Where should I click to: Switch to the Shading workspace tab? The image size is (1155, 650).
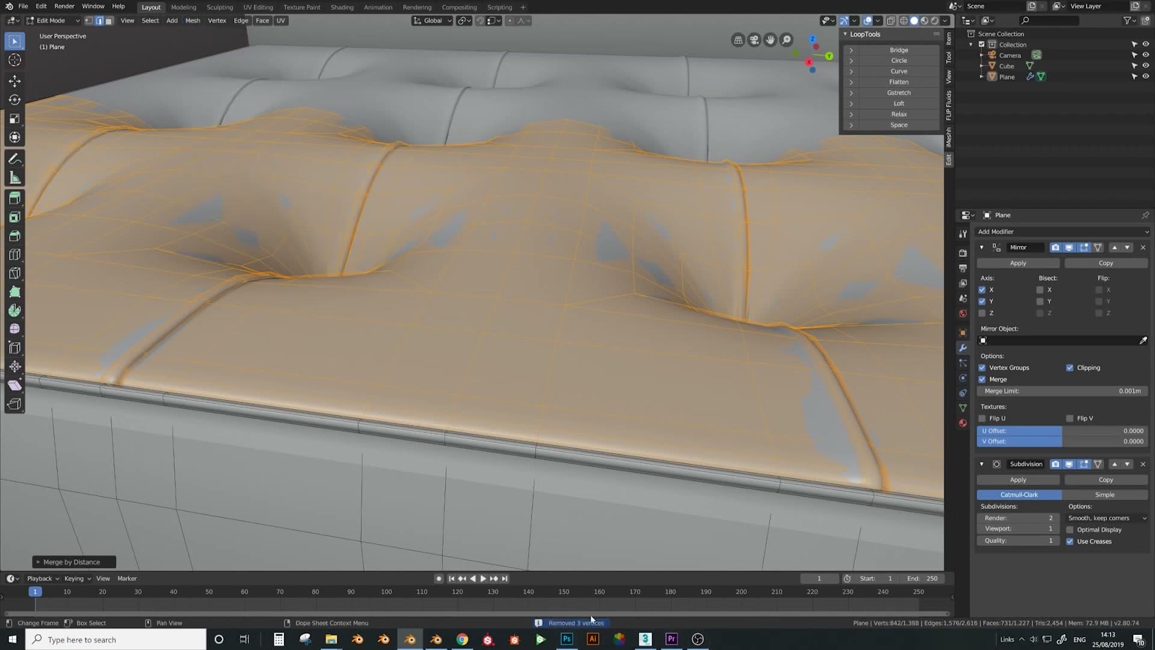click(342, 7)
